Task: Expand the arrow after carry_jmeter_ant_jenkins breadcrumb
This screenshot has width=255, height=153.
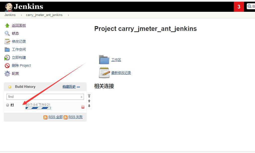Action: [x=69, y=15]
